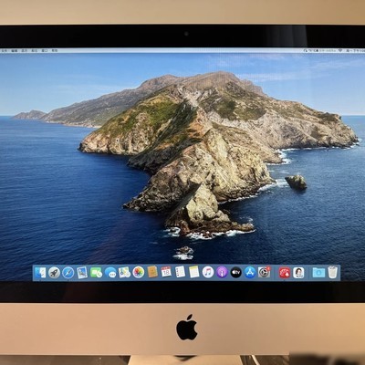Open the Messages speech bubble icon
365x365 pixels.
coord(110,273)
